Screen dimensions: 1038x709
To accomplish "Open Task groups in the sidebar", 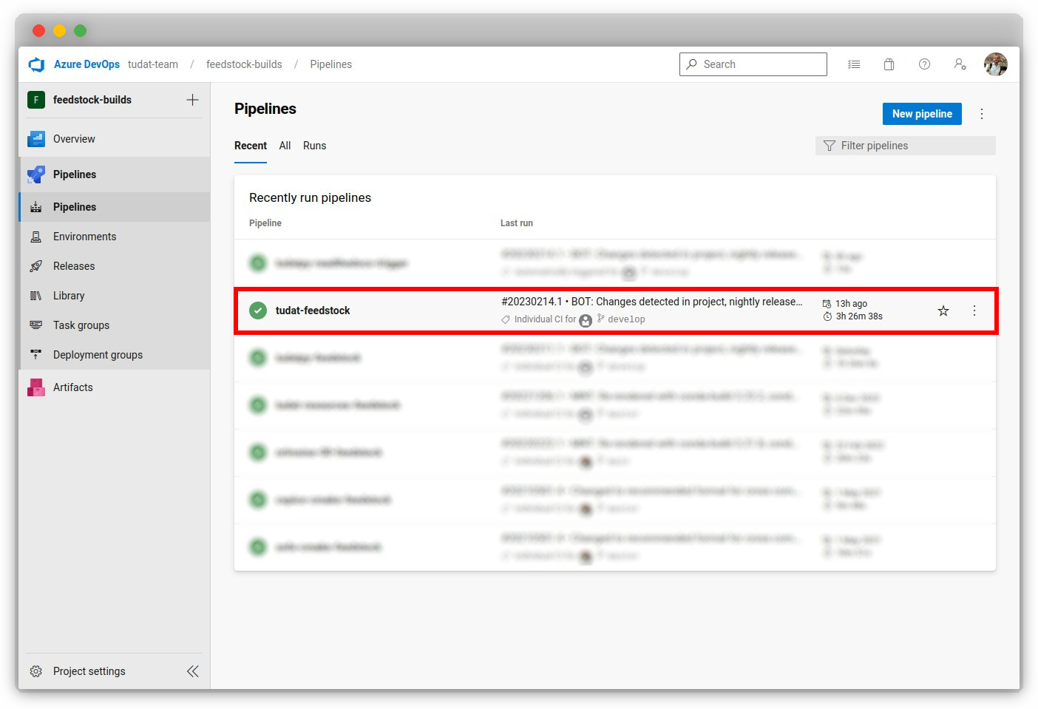I will click(x=115, y=325).
